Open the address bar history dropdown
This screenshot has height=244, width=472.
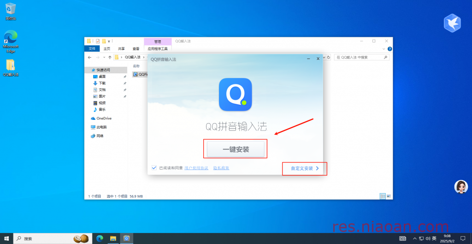[x=324, y=57]
